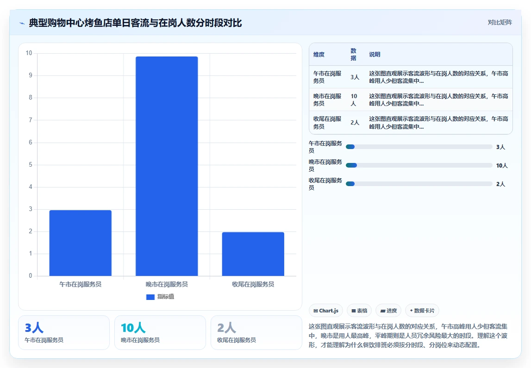Click the 3人 data cell in the table
Image resolution: width=531 pixels, height=368 pixels.
(x=355, y=77)
